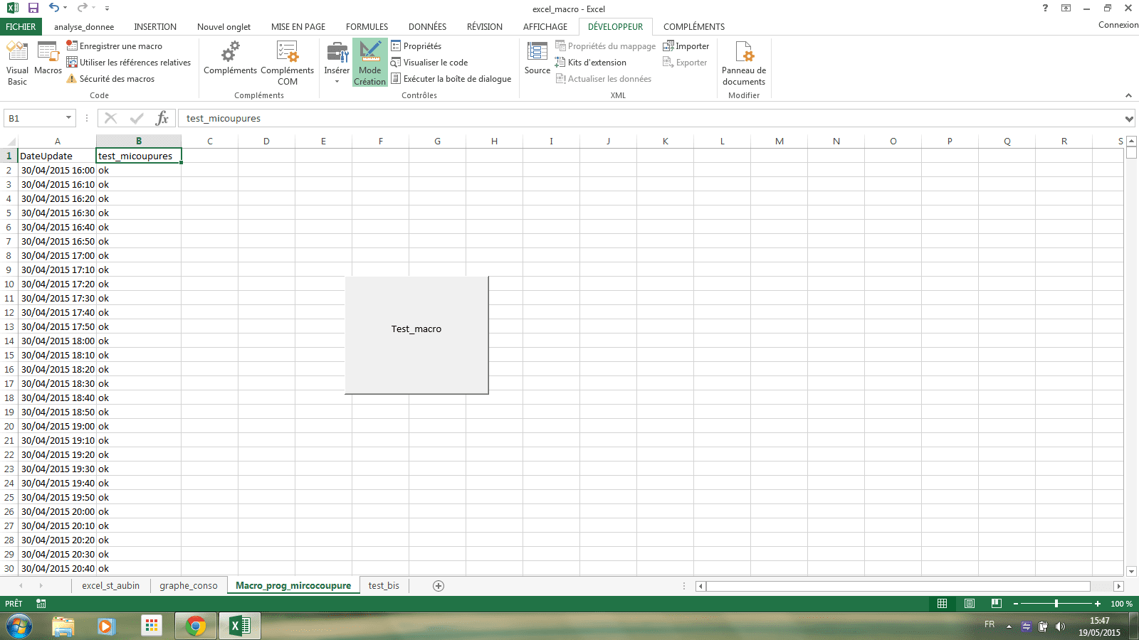Screen dimensions: 1139x640
Task: Expand the Insérer controls dropdown
Action: [x=337, y=80]
